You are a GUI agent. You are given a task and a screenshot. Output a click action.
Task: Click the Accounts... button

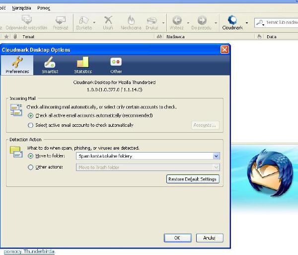tap(205, 125)
